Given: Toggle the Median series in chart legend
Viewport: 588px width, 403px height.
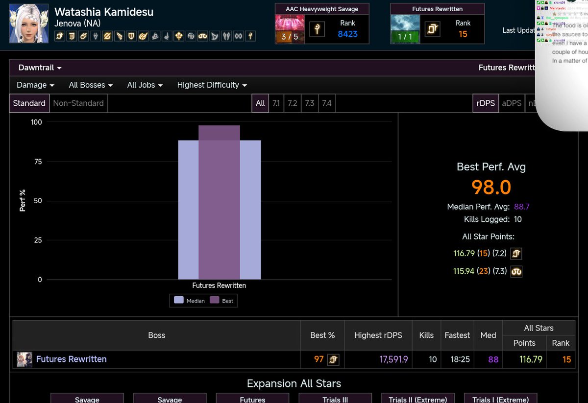Looking at the screenshot, I should (x=190, y=301).
